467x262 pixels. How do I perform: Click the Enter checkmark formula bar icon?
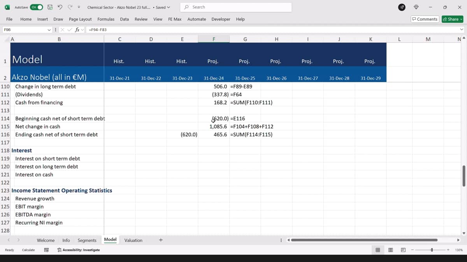70,29
